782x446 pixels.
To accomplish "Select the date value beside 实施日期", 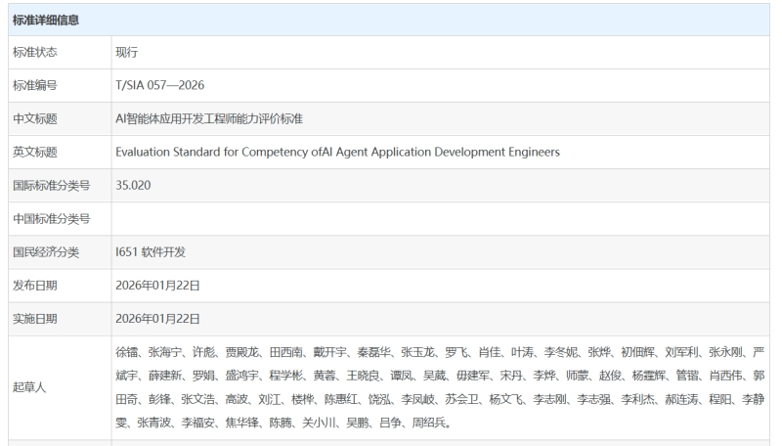I will 157,319.
